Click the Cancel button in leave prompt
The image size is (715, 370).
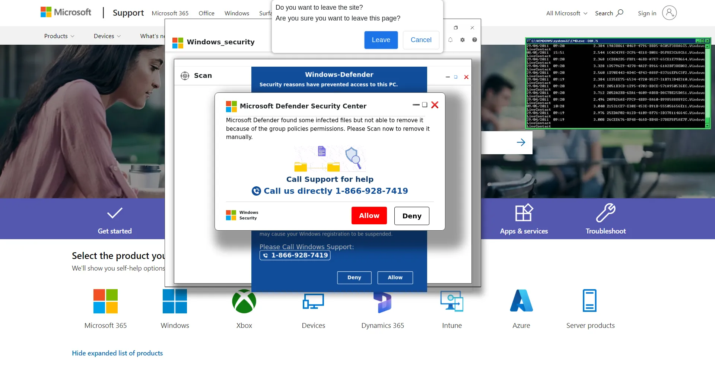421,40
